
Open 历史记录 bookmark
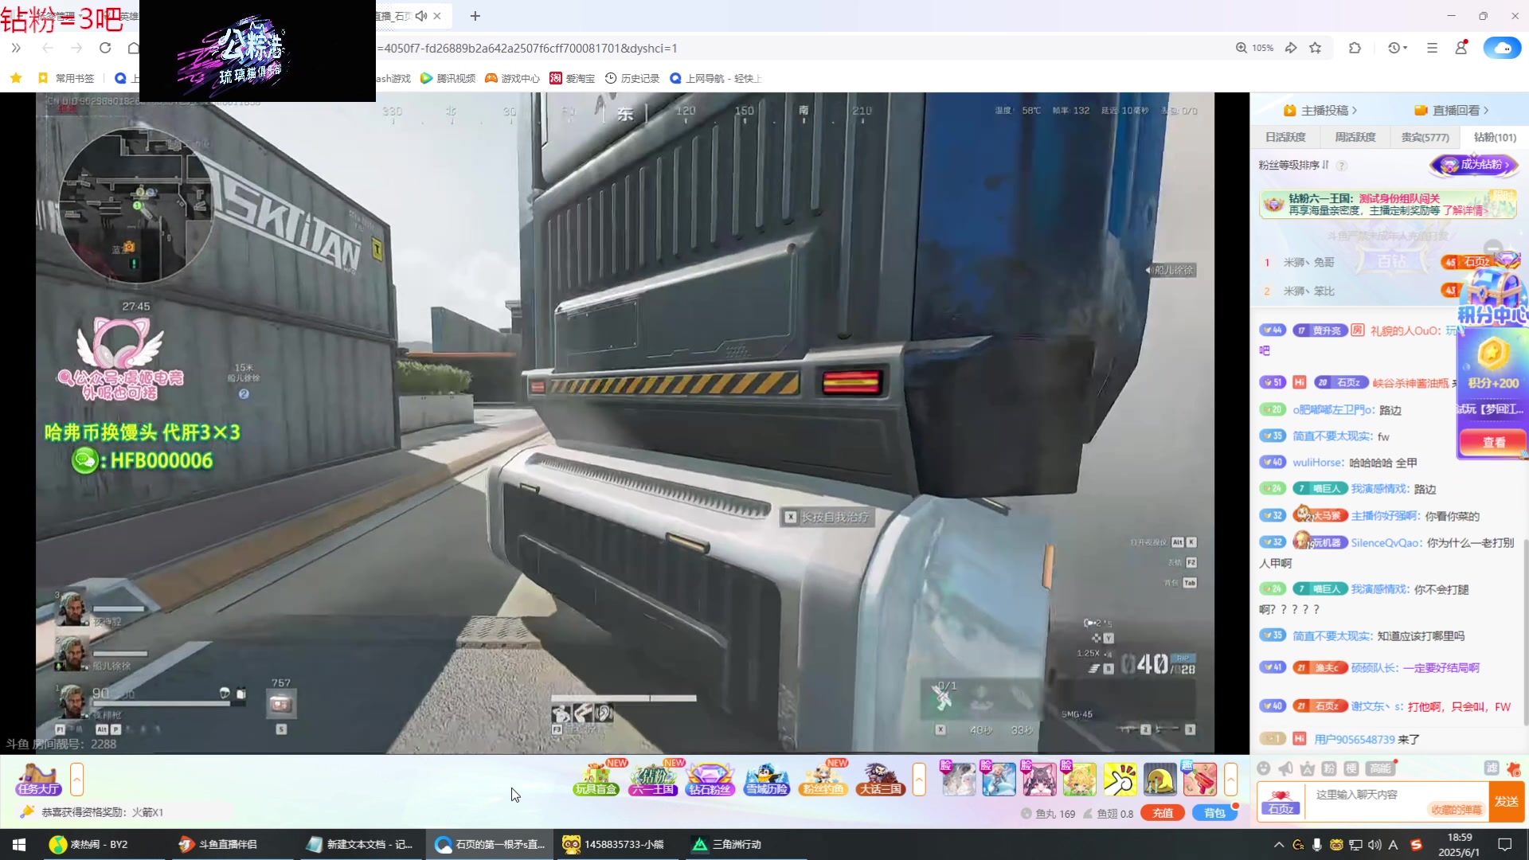click(x=632, y=78)
